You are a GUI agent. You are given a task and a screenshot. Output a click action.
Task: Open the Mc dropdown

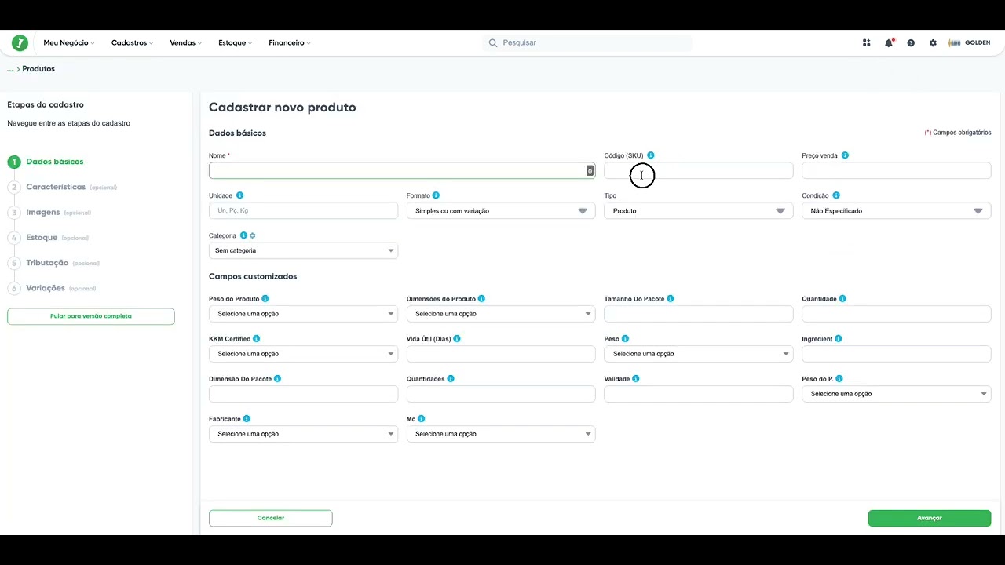click(x=501, y=434)
